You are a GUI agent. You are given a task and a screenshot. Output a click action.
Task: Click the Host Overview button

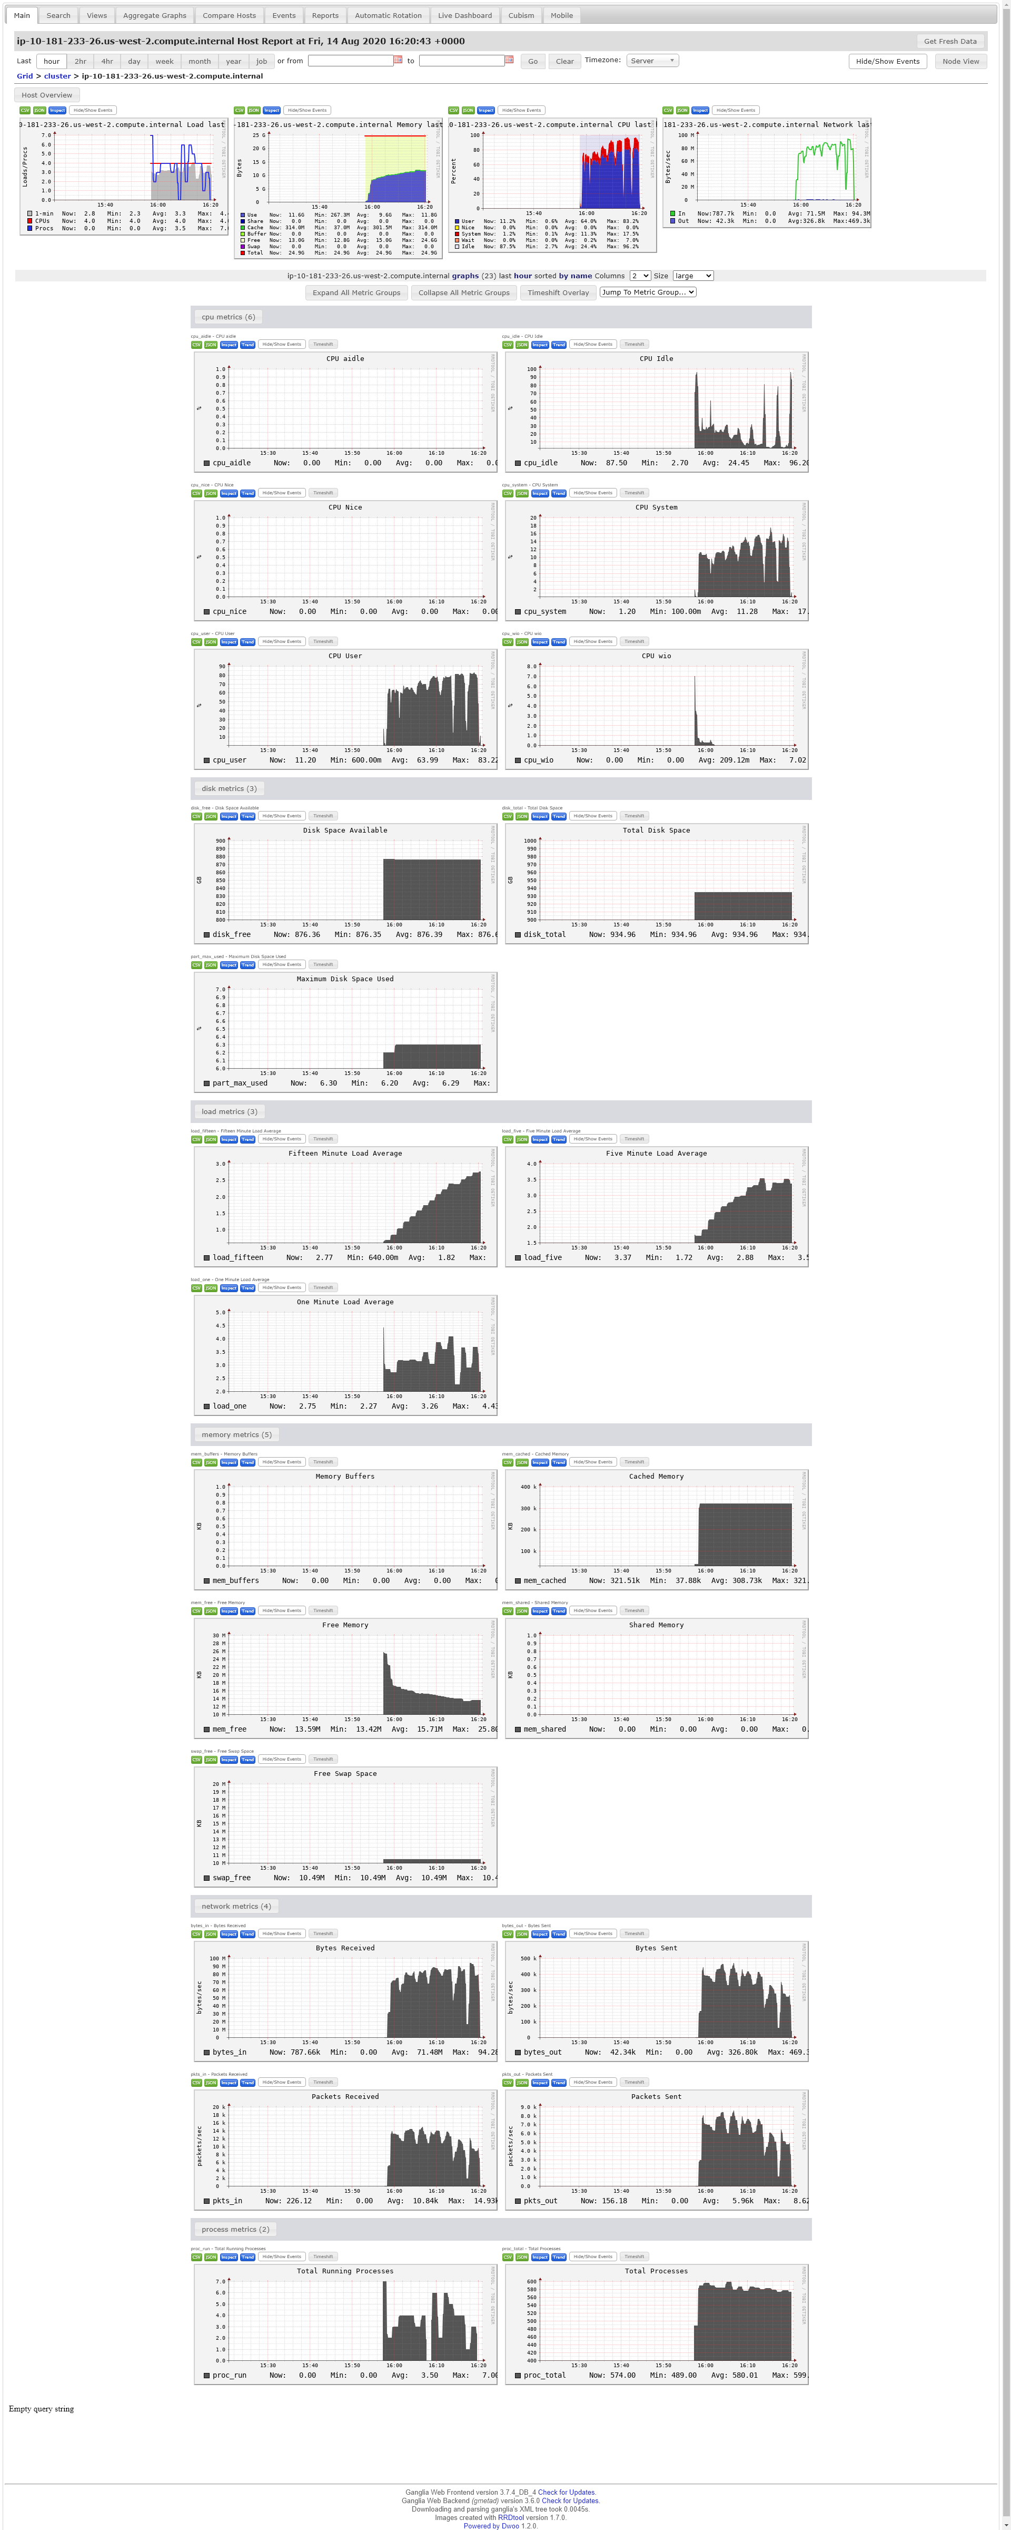[46, 95]
